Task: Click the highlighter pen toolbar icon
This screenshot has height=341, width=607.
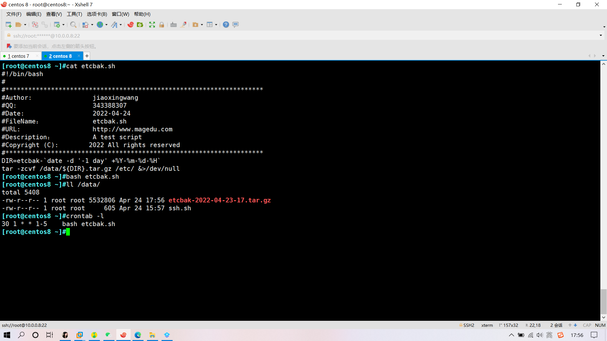Action: point(183,25)
